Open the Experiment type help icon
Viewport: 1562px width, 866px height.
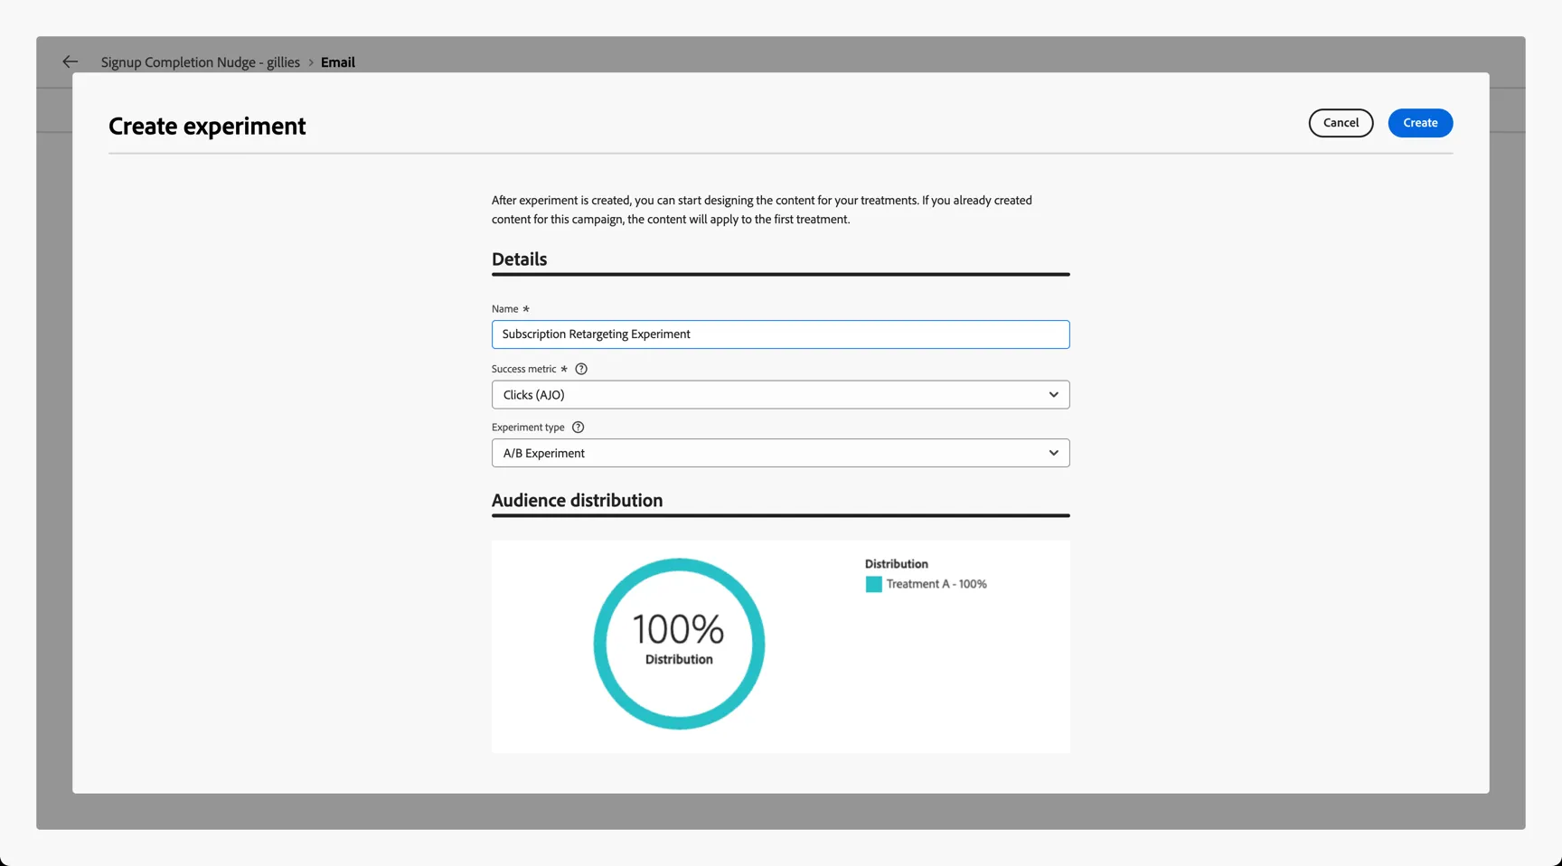coord(578,428)
